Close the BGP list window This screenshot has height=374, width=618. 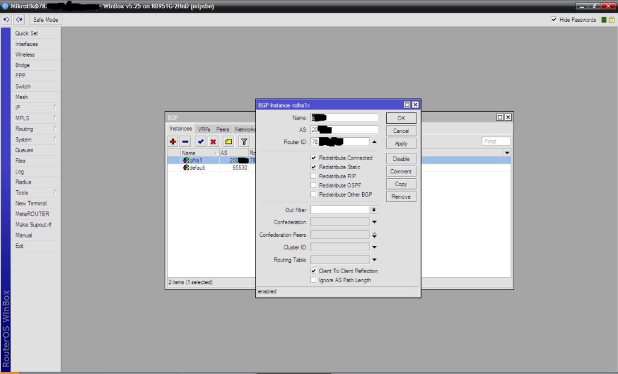pyautogui.click(x=508, y=117)
